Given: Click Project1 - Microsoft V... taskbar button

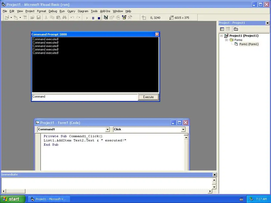Looking at the screenshot, I should (x=49, y=199).
